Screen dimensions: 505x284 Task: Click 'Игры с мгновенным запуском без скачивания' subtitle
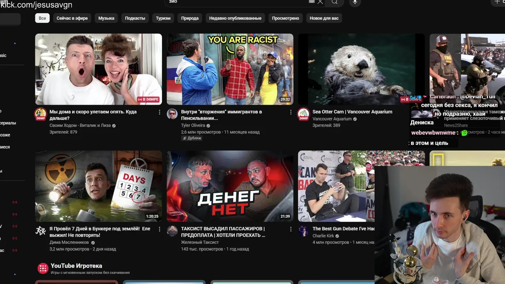90,273
